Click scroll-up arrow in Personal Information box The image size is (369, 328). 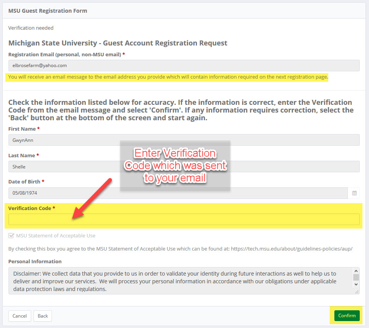point(356,271)
